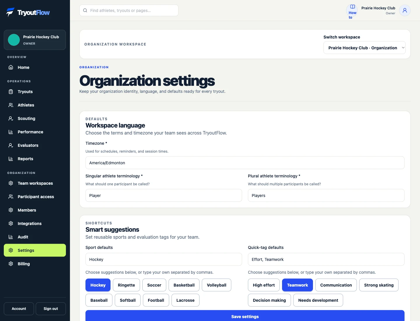This screenshot has height=321, width=420.
Task: Click the search magnifier icon
Action: point(85,11)
